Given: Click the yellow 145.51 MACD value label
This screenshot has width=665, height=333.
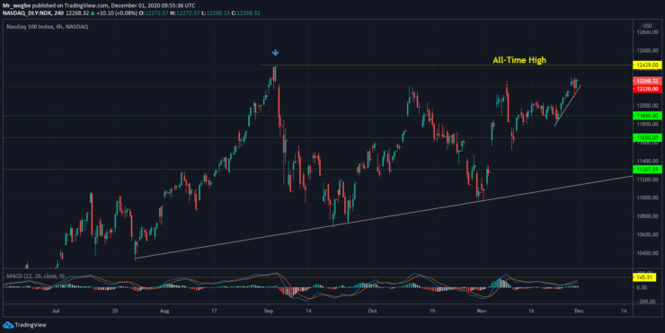Looking at the screenshot, I should click(644, 277).
